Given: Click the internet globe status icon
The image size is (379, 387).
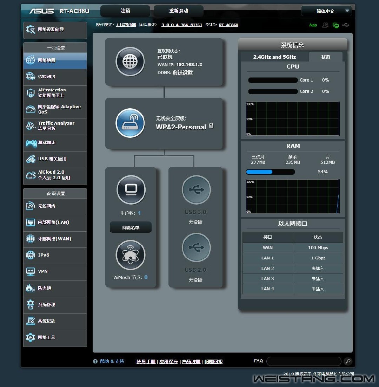Looking at the screenshot, I should coord(130,62).
